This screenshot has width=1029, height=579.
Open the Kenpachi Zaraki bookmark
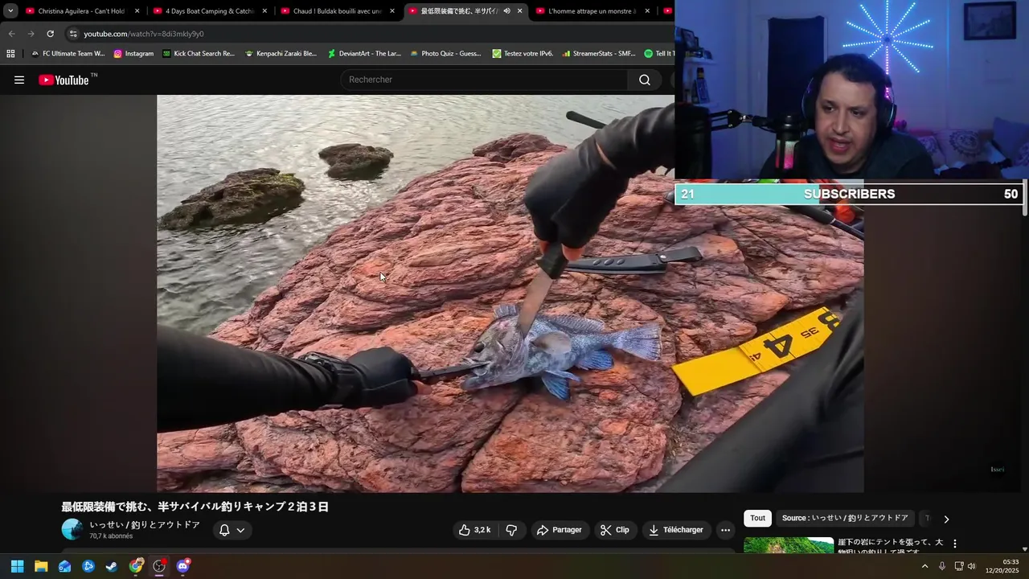click(281, 54)
